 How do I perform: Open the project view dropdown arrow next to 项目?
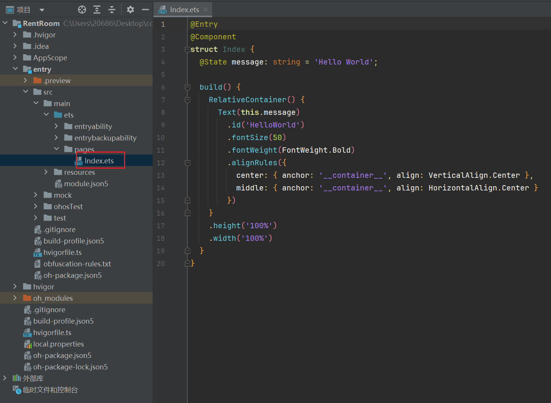click(x=42, y=10)
